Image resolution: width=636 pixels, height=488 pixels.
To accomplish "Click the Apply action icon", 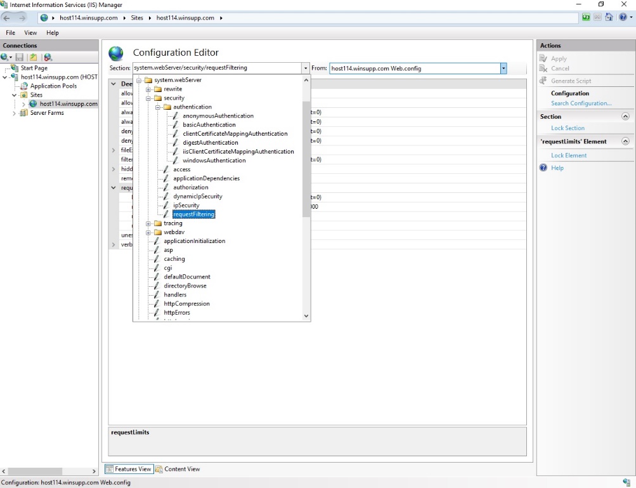I will pyautogui.click(x=543, y=58).
